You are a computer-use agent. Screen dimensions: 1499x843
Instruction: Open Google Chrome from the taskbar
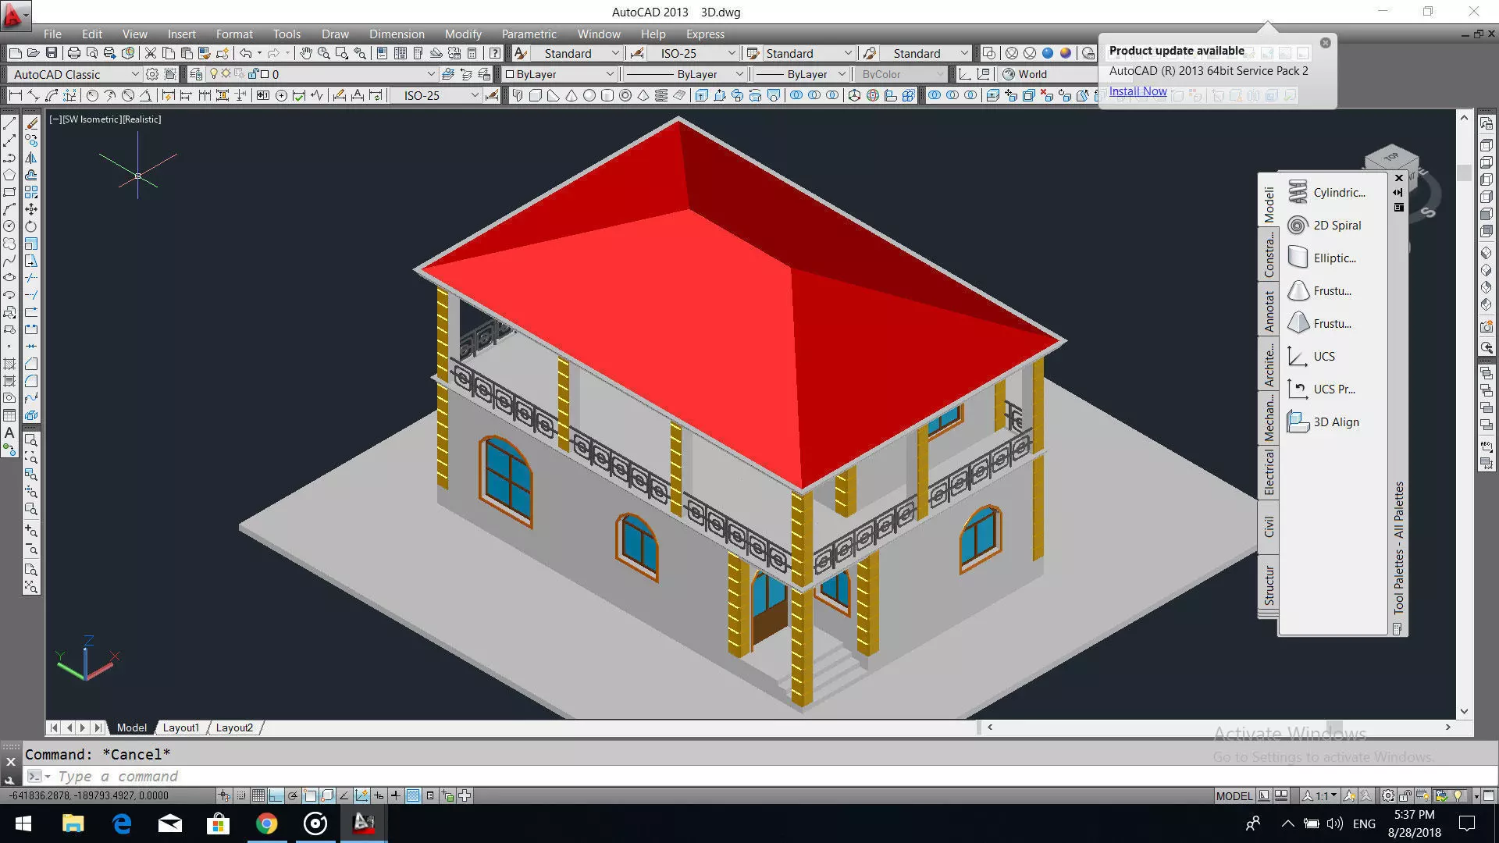pos(266,823)
